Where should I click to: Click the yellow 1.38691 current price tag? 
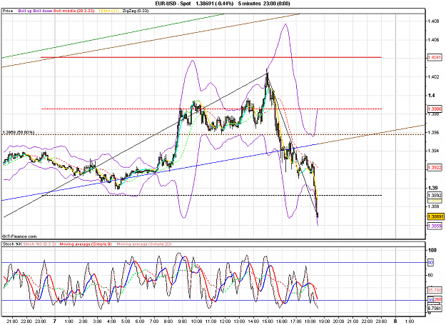pos(435,216)
